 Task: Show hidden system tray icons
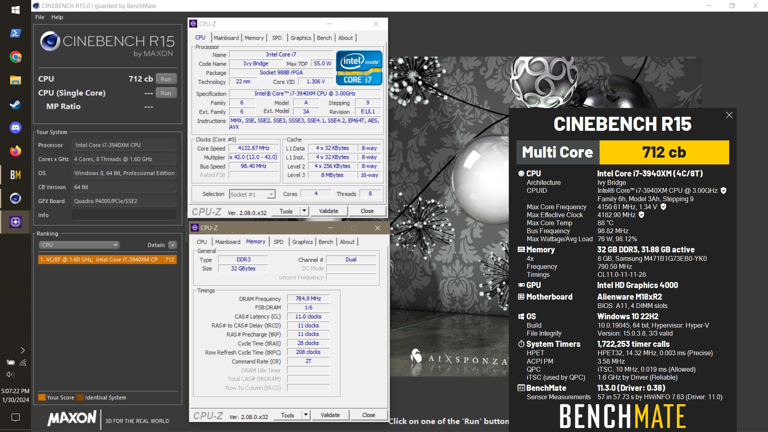click(22, 350)
